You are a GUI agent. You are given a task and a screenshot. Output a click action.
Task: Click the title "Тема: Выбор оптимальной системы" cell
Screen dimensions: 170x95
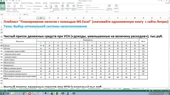tap(45, 26)
